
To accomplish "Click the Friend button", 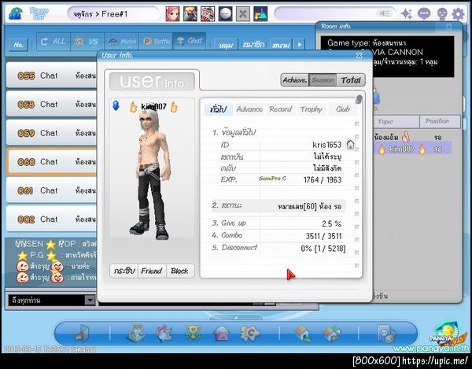I will [x=151, y=271].
